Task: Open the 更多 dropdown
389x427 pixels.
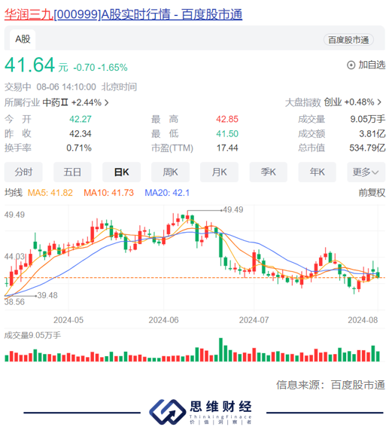Action: pos(366,172)
